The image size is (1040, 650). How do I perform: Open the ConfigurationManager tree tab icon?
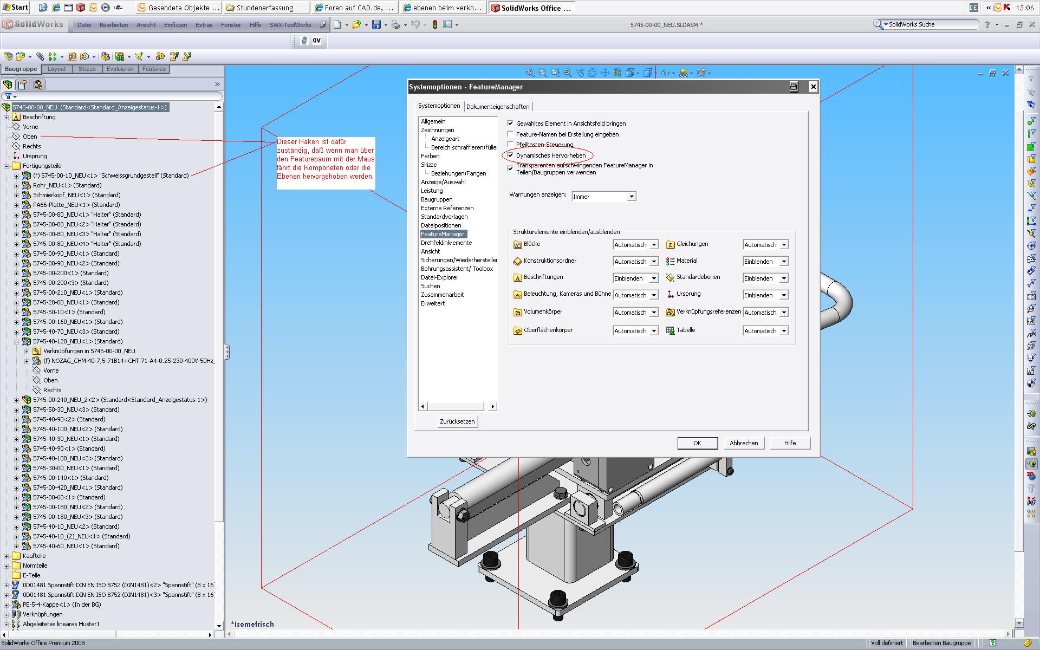point(37,84)
